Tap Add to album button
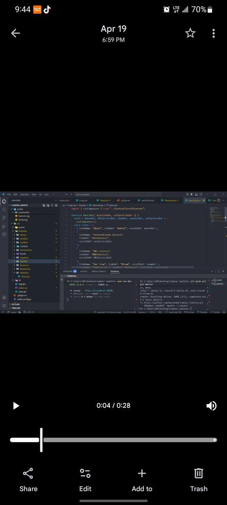 coord(142,479)
